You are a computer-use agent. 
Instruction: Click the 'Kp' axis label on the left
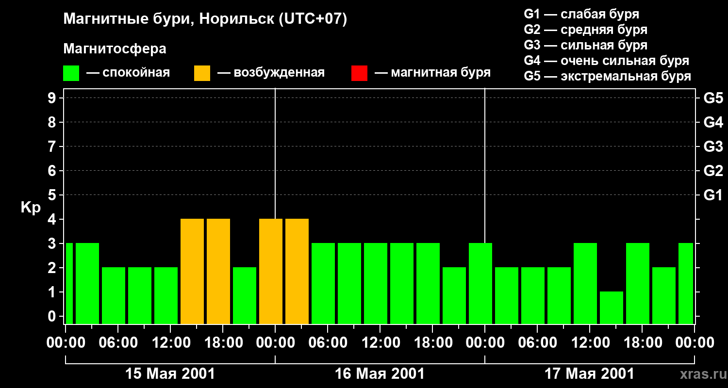31,208
